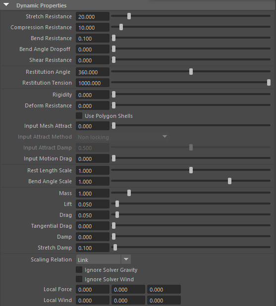Click the Input Motion Drag value field
Image resolution: width=276 pixels, height=306 pixels.
[93, 159]
